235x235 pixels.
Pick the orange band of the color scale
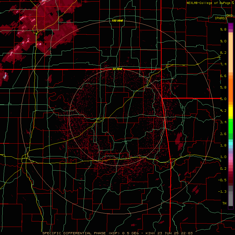(x=231, y=90)
